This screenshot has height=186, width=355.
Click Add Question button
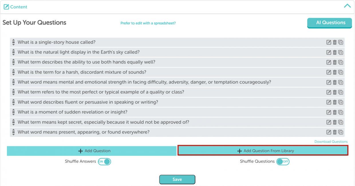(x=92, y=151)
